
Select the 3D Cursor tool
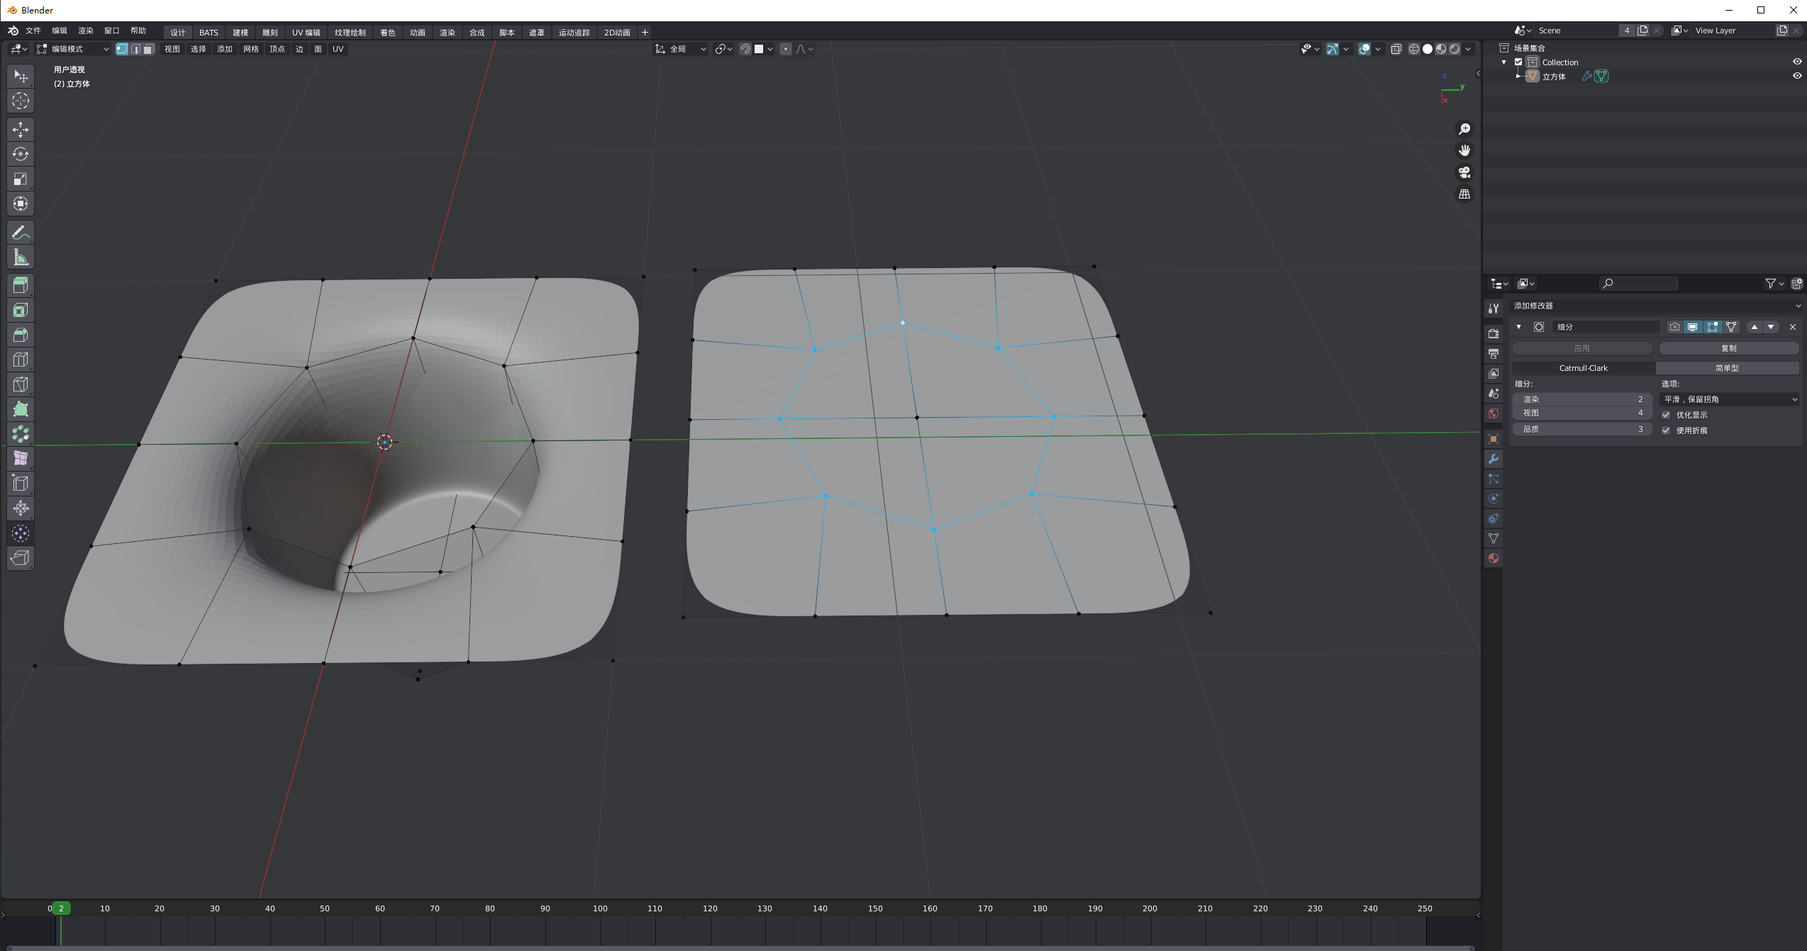[21, 101]
